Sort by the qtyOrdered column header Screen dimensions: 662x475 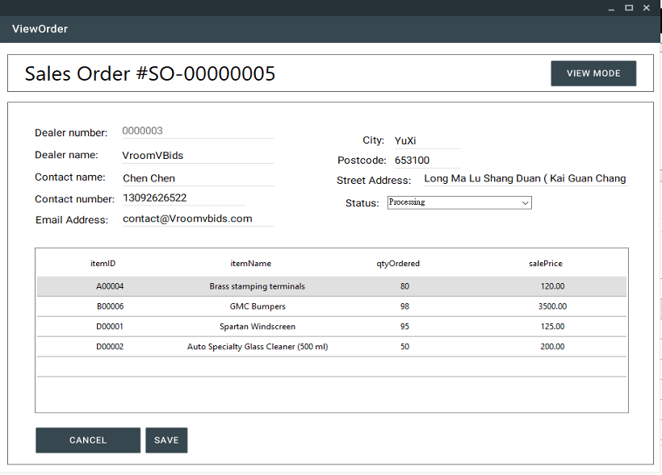pyautogui.click(x=398, y=264)
